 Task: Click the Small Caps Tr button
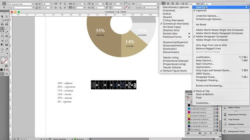click(x=56, y=8)
